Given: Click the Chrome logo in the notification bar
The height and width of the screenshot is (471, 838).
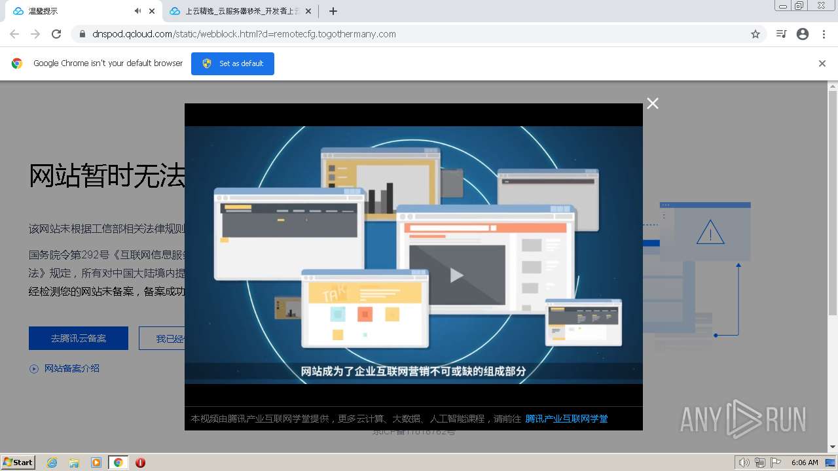Looking at the screenshot, I should [x=17, y=63].
